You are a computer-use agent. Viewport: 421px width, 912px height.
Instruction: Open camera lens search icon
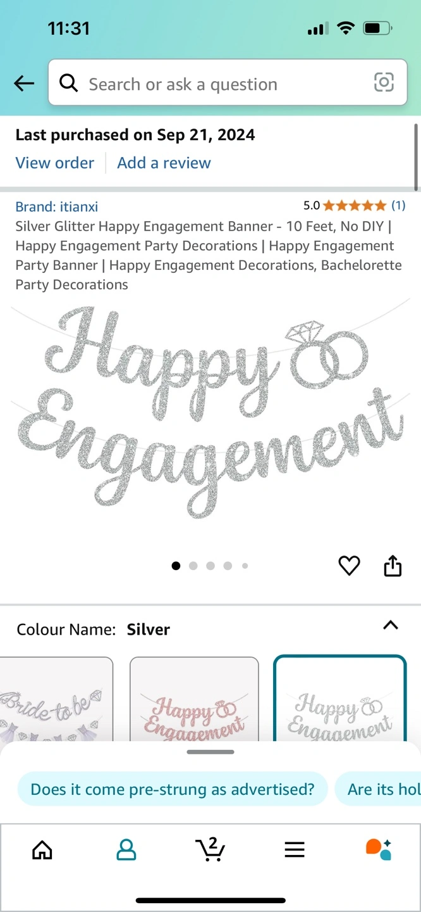pos(384,82)
